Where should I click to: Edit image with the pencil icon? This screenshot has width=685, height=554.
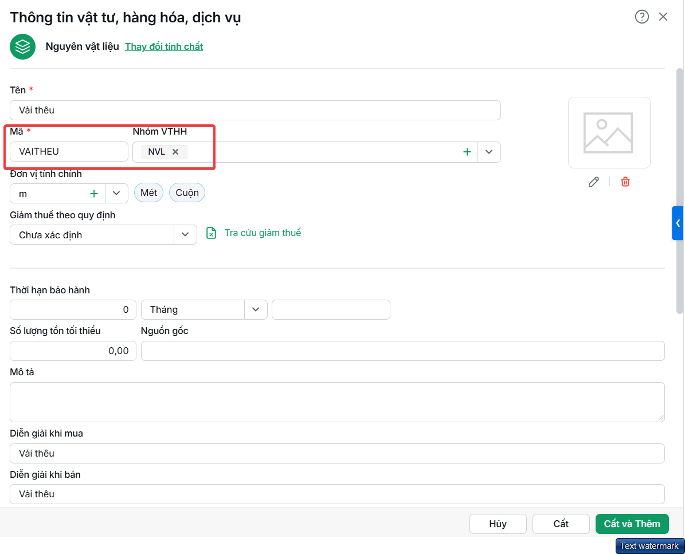pos(594,182)
